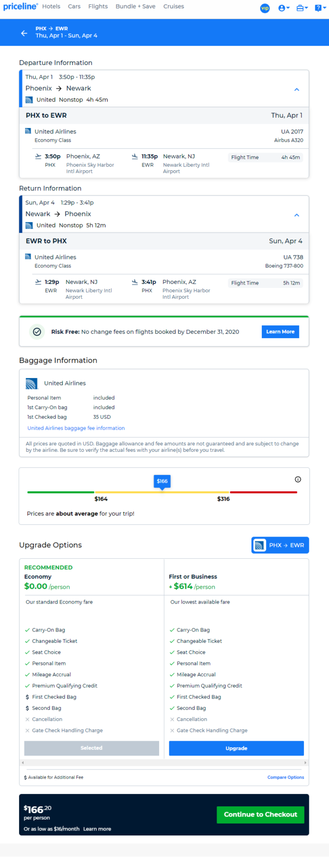Viewport: 329px width, 857px height.
Task: Click the upgrade options horizontal scrollbar
Action: coord(164,762)
